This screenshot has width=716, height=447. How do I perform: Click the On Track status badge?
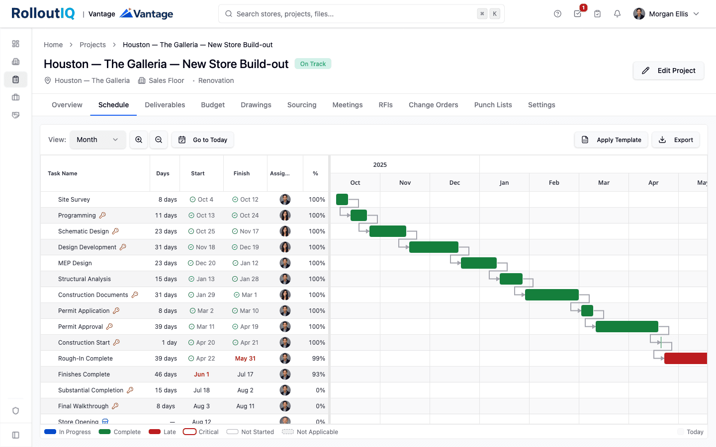313,64
